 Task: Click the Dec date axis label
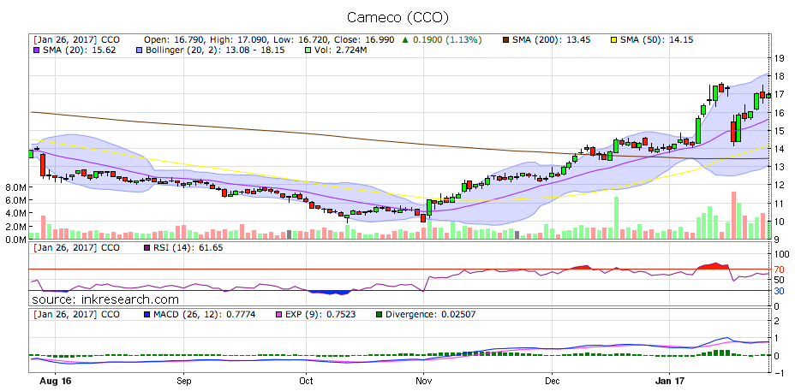[553, 382]
